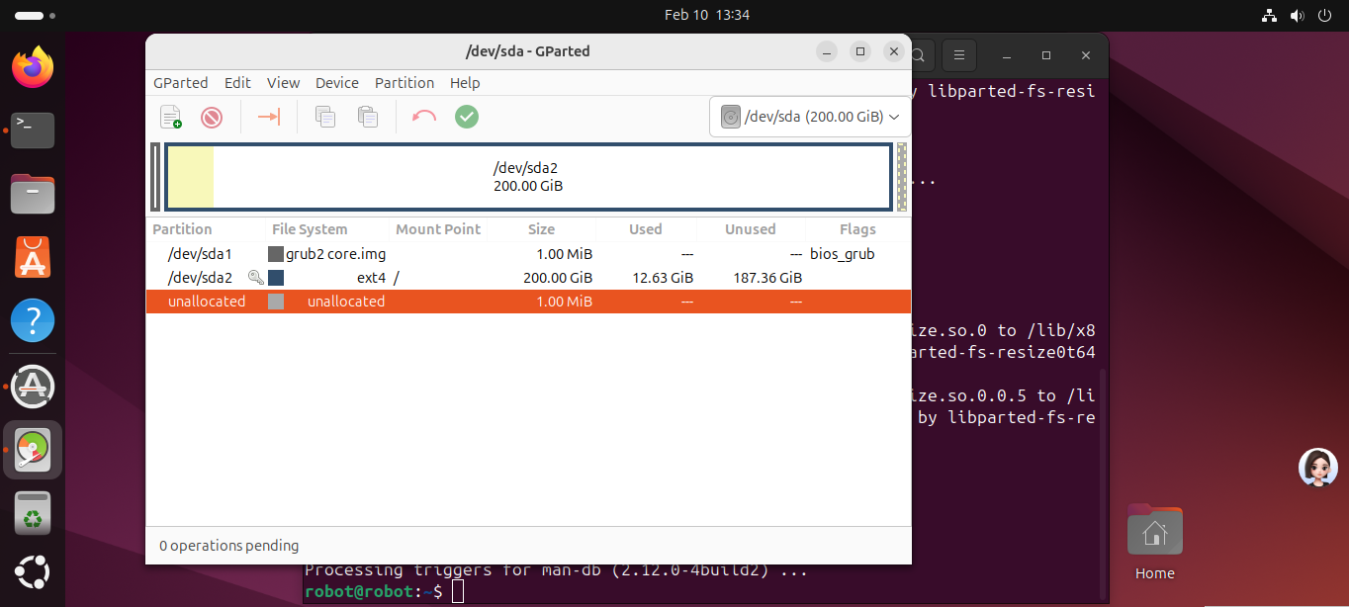
Task: Open the Terminal window hamburger menu
Action: point(959,55)
